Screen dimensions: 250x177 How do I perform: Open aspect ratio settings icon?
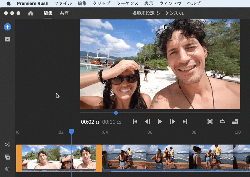pos(235,122)
